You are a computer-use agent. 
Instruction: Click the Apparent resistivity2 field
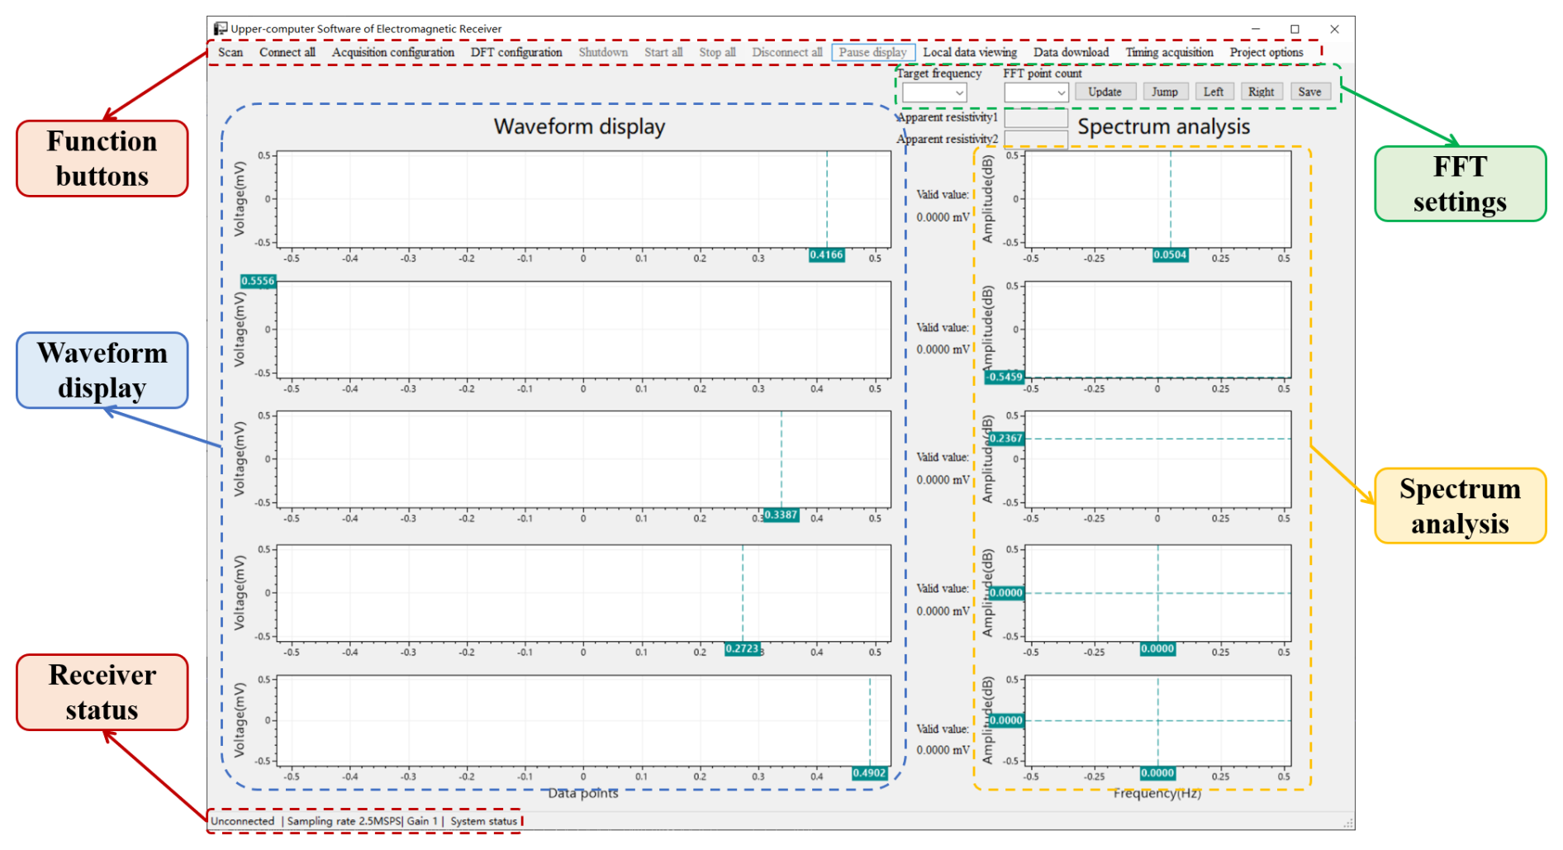(x=1035, y=139)
